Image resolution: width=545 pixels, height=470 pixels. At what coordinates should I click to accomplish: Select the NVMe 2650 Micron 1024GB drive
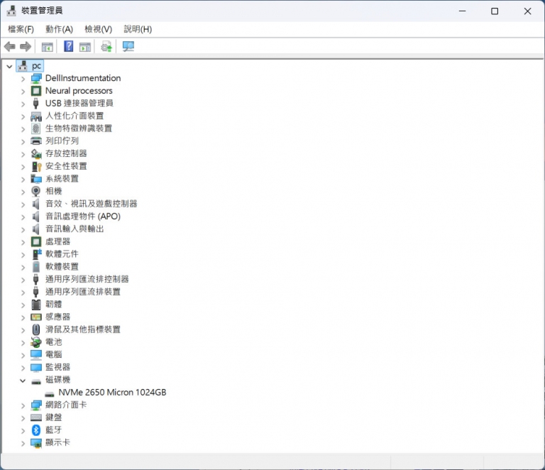tap(112, 393)
